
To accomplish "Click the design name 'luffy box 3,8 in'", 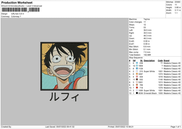I will click(x=18, y=14).
